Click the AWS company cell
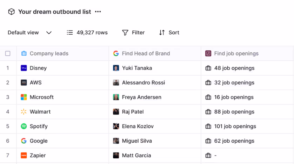The image size is (294, 164). (63, 83)
